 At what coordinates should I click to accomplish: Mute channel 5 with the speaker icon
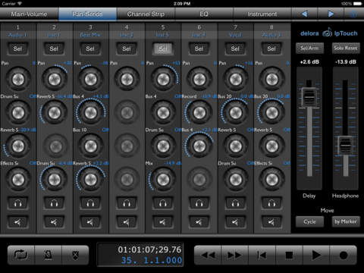(x=163, y=222)
